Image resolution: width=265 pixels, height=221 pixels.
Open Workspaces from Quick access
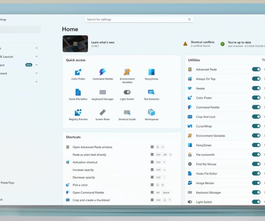151,115
